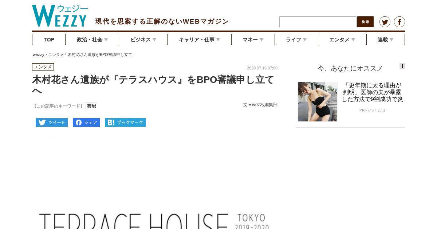Viewport: 437px width, 229px height.
Task: Click the 芸能 keyword tag
Action: 91,106
